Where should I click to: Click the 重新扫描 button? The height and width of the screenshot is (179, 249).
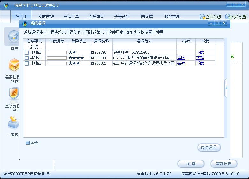[223, 164]
